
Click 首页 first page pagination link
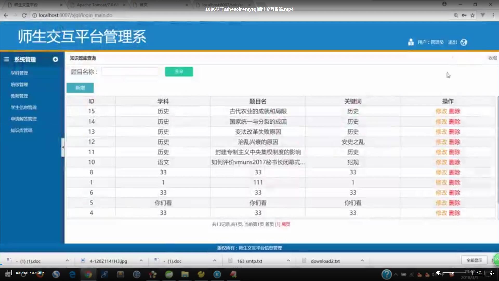point(270,224)
